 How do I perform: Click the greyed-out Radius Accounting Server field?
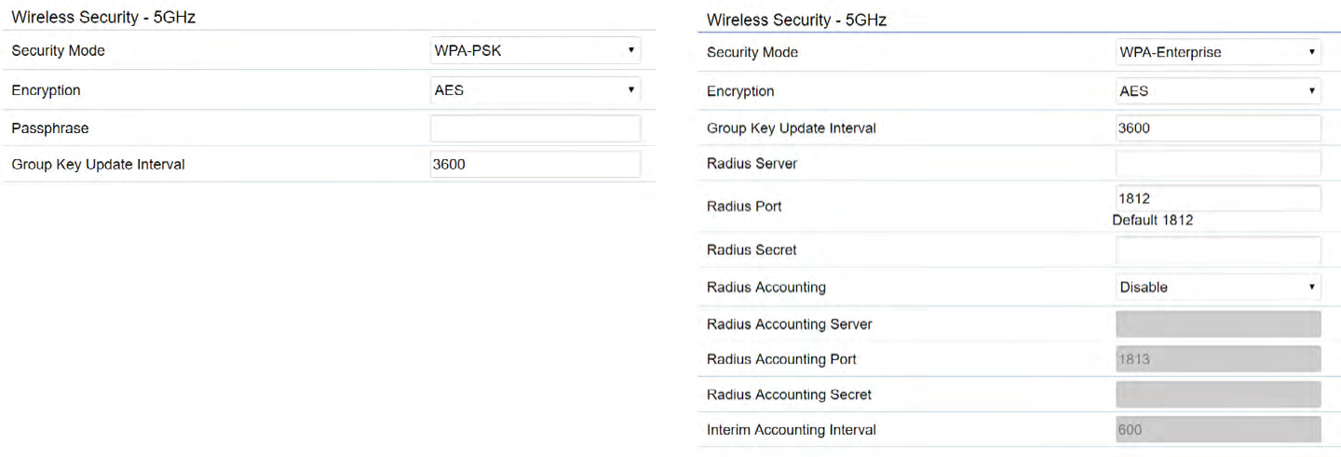pos(1218,324)
